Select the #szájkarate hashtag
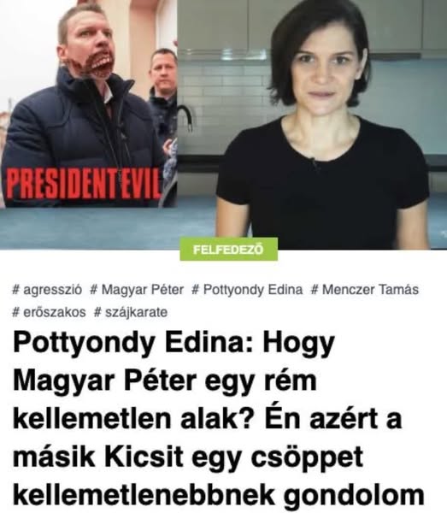Image resolution: width=447 pixels, height=513 pixels. (131, 312)
